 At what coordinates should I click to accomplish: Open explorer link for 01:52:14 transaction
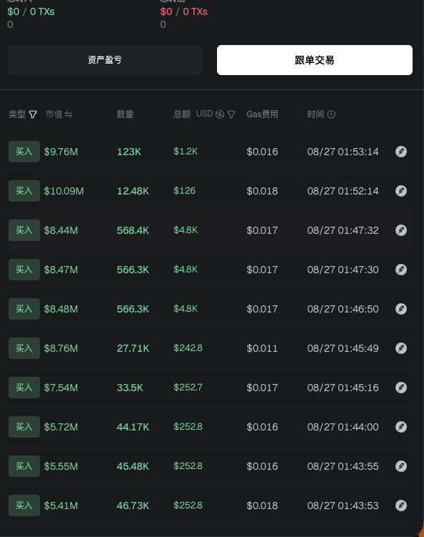(x=401, y=191)
